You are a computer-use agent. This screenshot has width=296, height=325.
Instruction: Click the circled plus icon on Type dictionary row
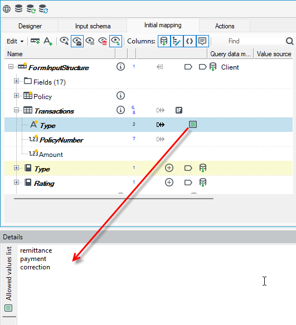pos(169,168)
